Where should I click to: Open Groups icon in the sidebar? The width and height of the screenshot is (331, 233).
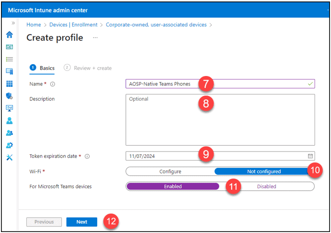(x=9, y=133)
